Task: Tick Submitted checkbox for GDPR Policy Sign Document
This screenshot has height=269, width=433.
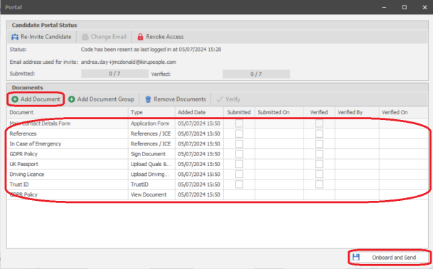Action: click(x=239, y=154)
